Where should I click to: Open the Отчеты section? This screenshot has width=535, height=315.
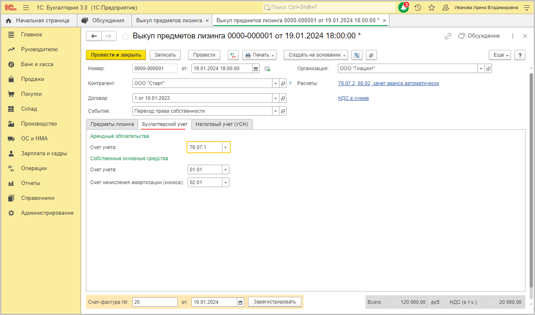coord(31,183)
